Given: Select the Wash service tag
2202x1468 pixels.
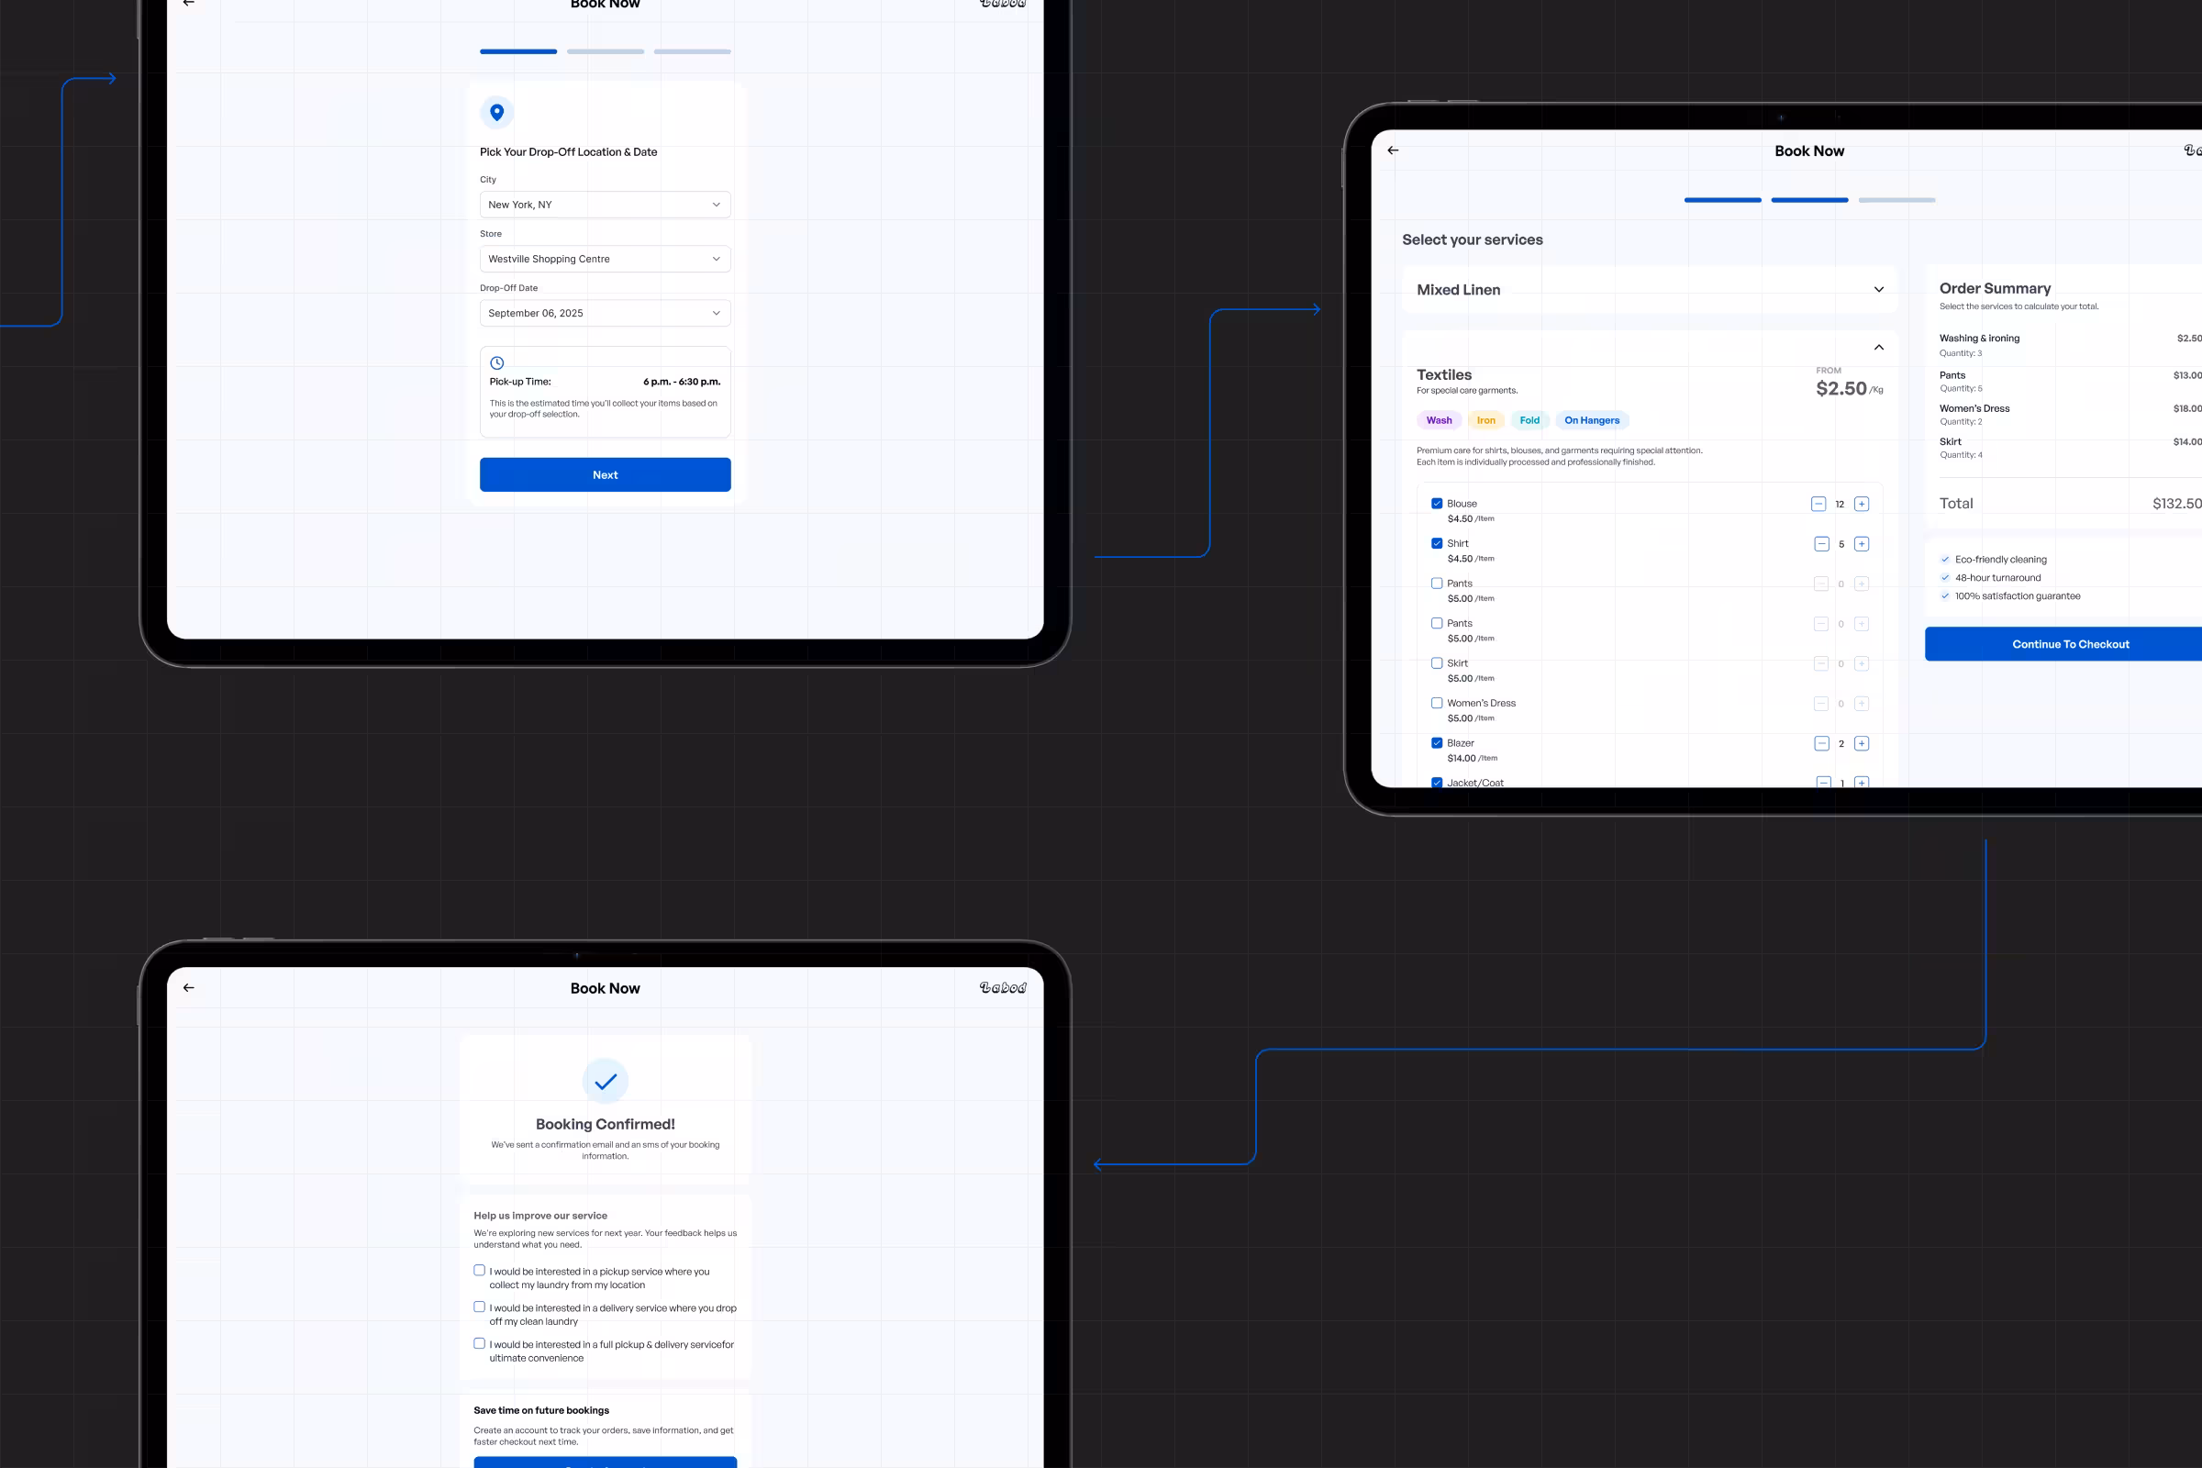Looking at the screenshot, I should point(1439,420).
